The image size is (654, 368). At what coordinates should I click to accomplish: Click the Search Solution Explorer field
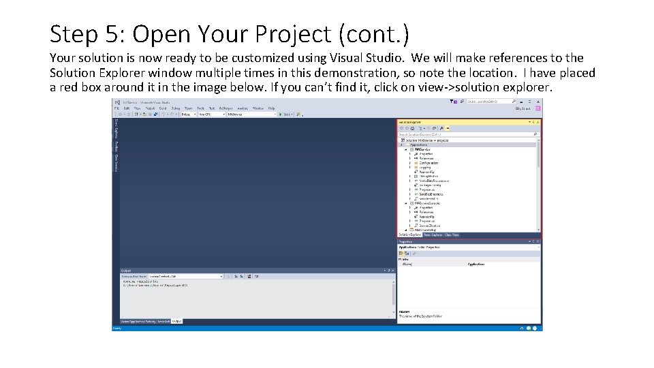[468, 134]
